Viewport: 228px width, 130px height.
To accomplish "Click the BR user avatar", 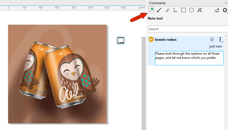I will pos(151,39).
